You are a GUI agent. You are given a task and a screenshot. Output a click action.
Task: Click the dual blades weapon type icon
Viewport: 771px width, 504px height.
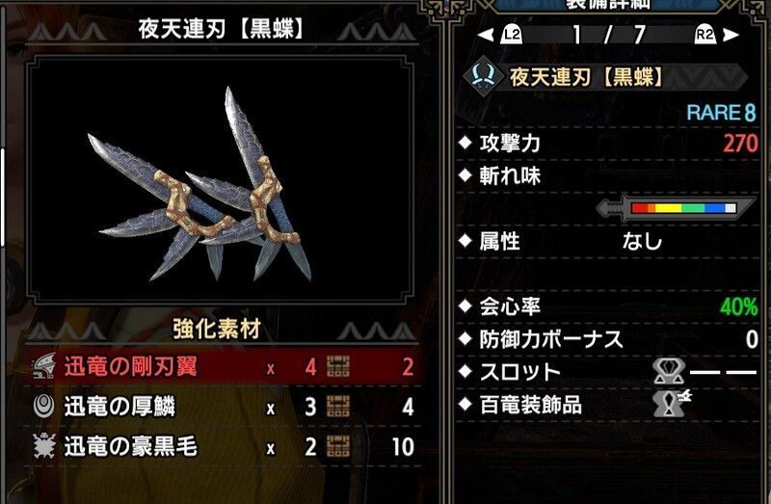pos(484,77)
